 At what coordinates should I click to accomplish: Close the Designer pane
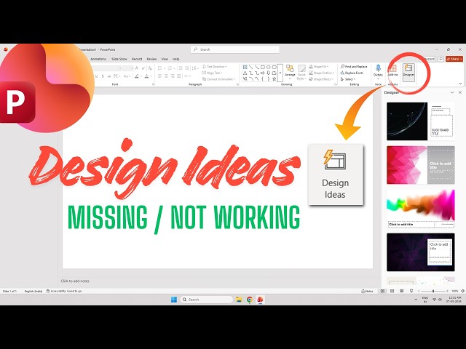(460, 92)
